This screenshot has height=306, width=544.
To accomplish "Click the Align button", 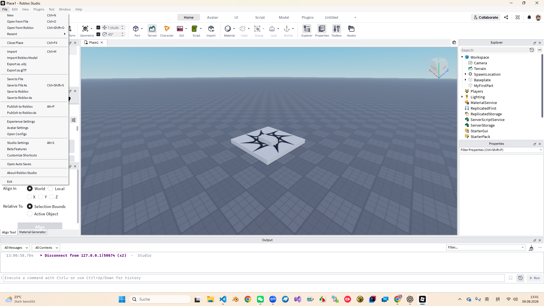I will [40, 226].
